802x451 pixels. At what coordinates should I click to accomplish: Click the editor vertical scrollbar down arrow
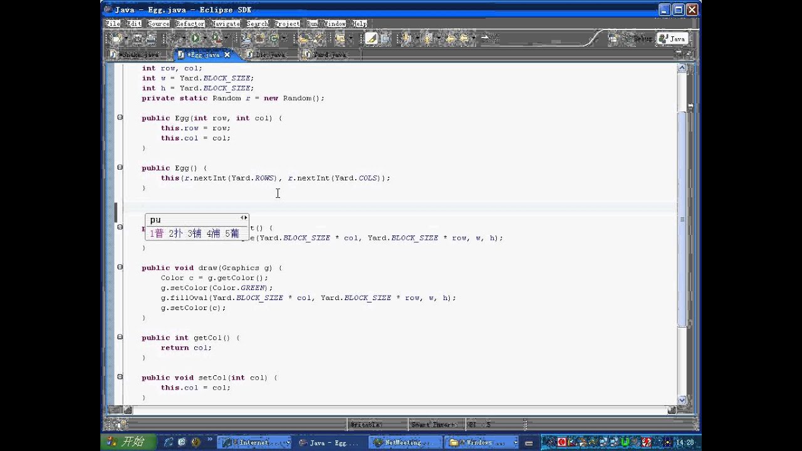pos(682,400)
